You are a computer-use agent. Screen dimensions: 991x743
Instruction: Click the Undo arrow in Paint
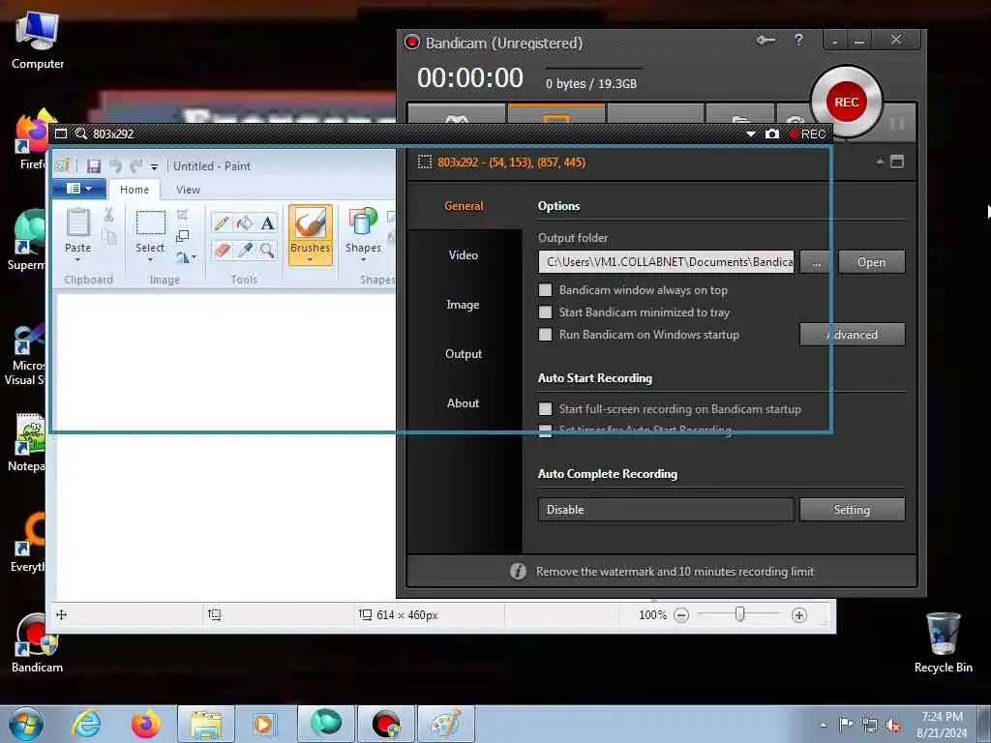click(116, 166)
